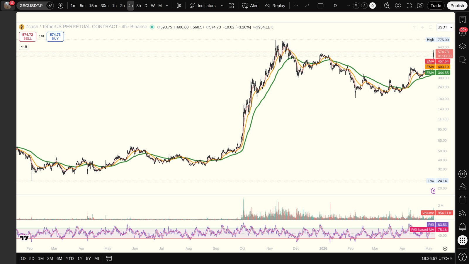The height and width of the screenshot is (264, 469).
Task: Open alerts clock icon with 99+ badge
Action: coord(463,33)
